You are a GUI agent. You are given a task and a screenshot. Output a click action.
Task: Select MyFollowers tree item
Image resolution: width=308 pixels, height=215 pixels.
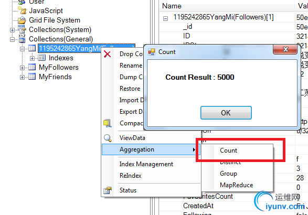pos(59,67)
